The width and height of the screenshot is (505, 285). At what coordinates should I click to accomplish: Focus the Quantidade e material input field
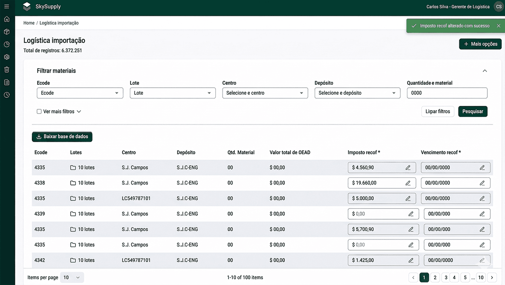point(447,93)
